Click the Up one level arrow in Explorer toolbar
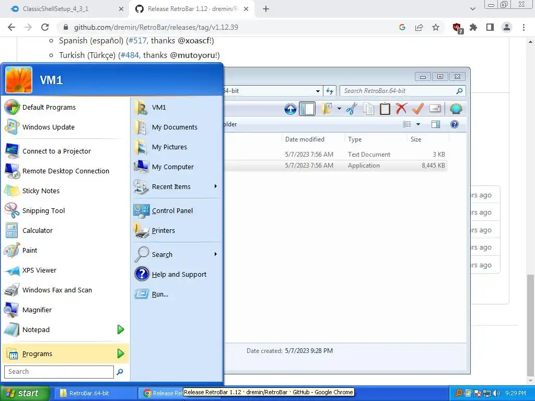This screenshot has height=401, width=535. pos(290,109)
